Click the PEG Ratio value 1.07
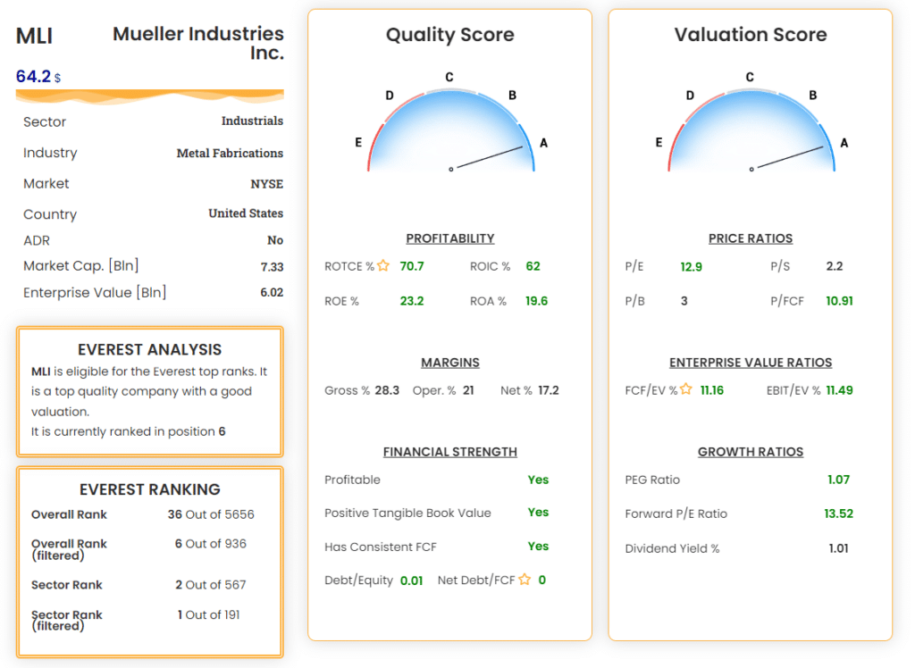The width and height of the screenshot is (915, 668). pyautogui.click(x=838, y=480)
